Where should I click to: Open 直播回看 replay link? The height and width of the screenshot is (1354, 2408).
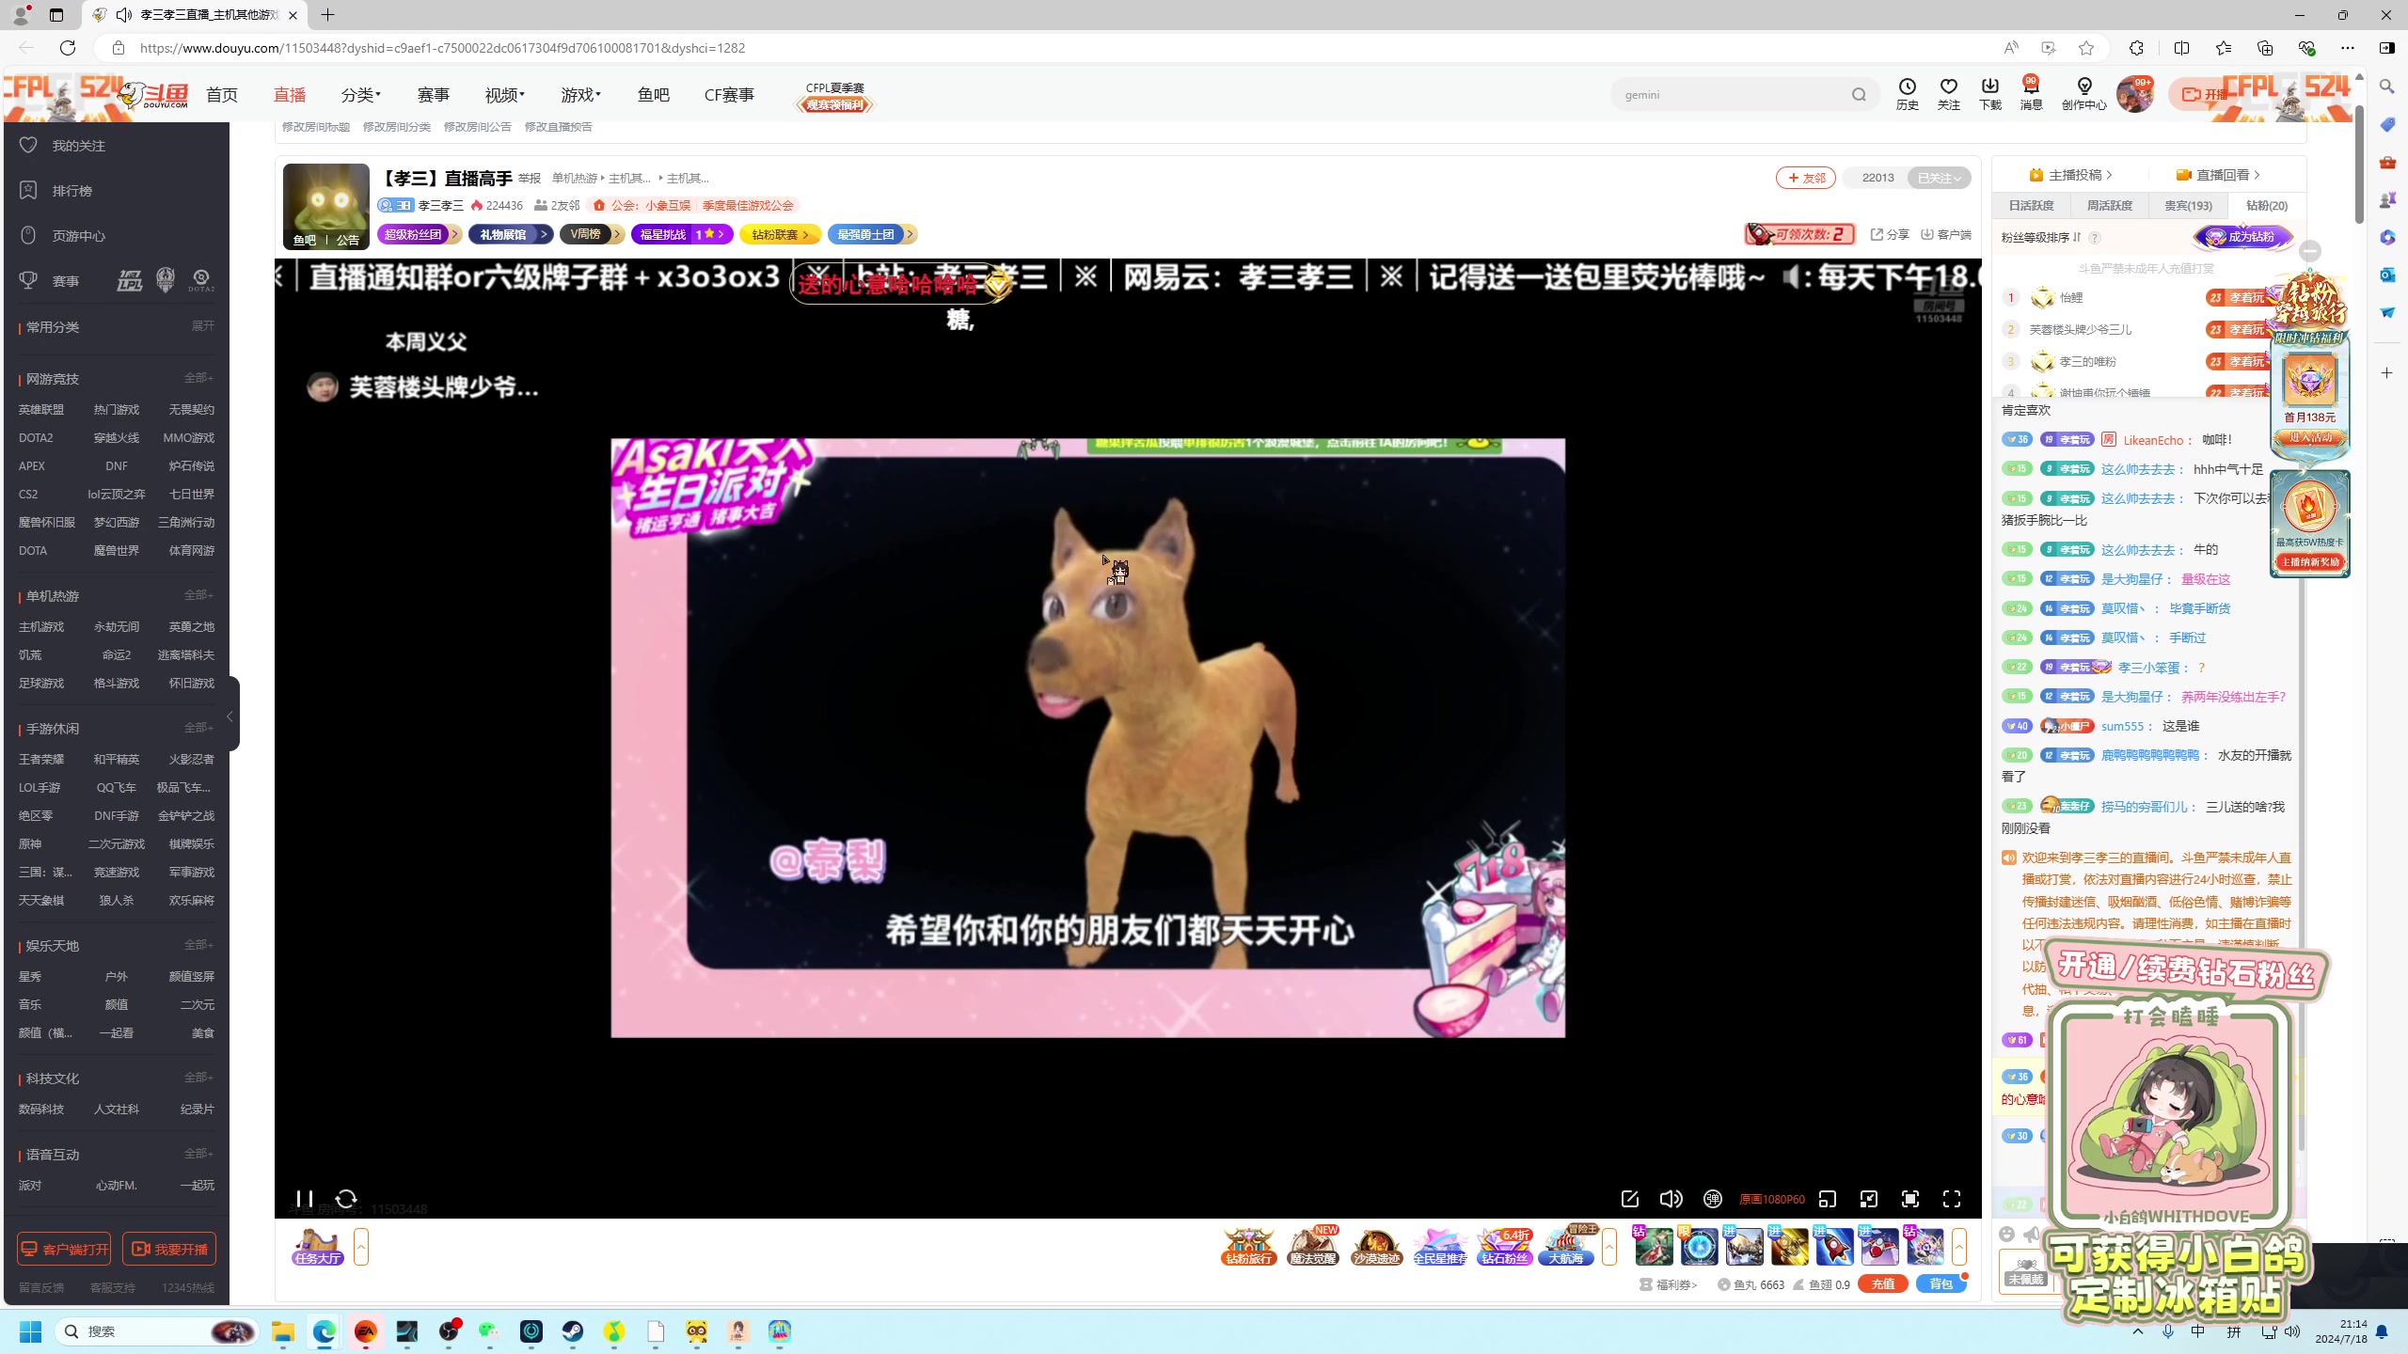point(2218,175)
